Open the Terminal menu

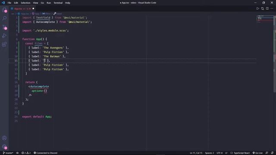[x=58, y=3]
